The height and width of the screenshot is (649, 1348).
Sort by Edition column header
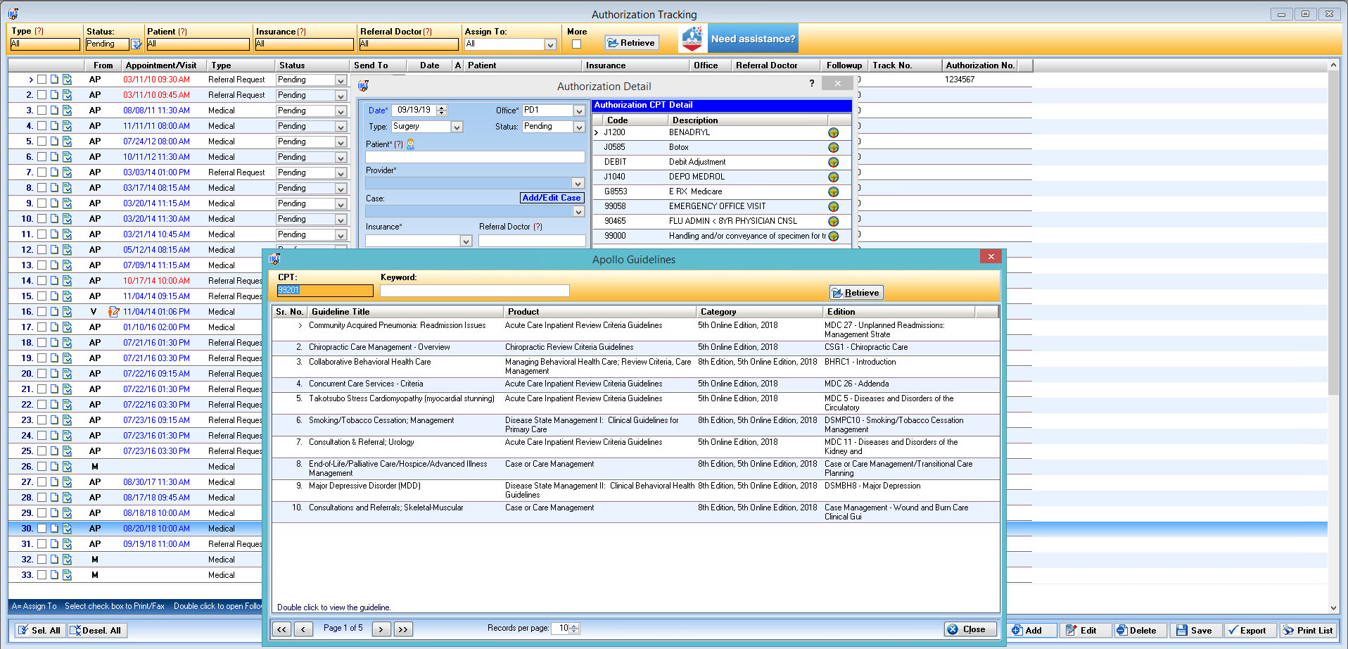click(x=899, y=312)
